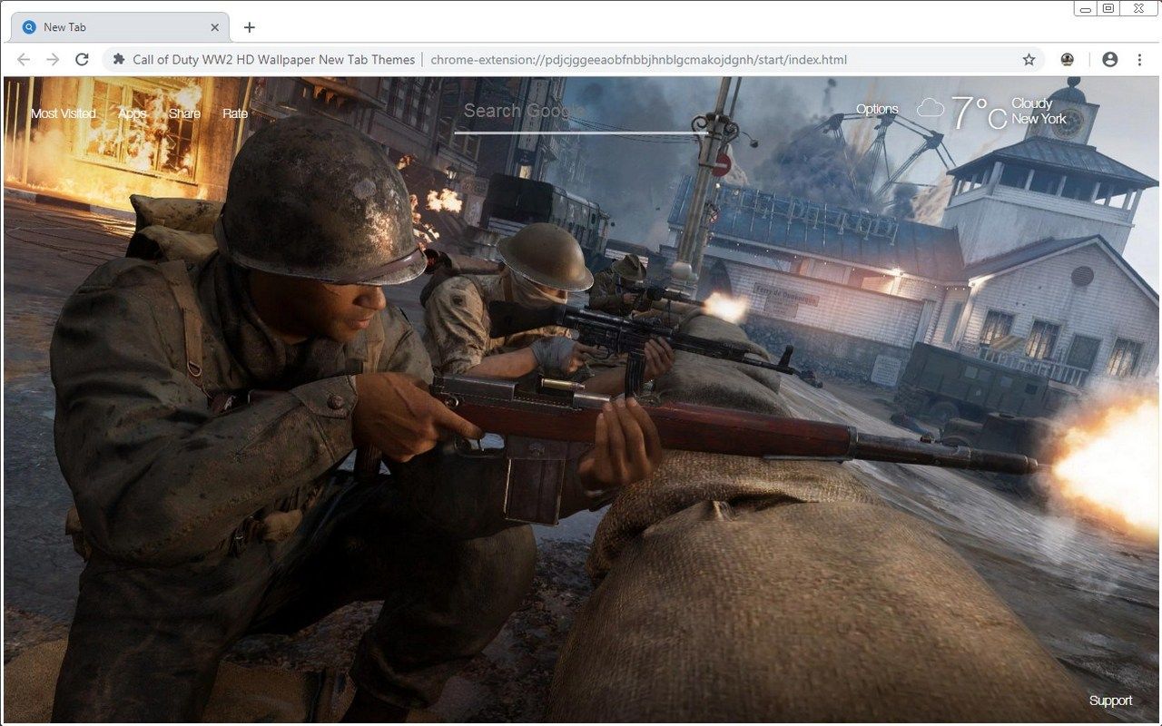The width and height of the screenshot is (1162, 726).
Task: Open the extension Options
Action: coord(876,108)
